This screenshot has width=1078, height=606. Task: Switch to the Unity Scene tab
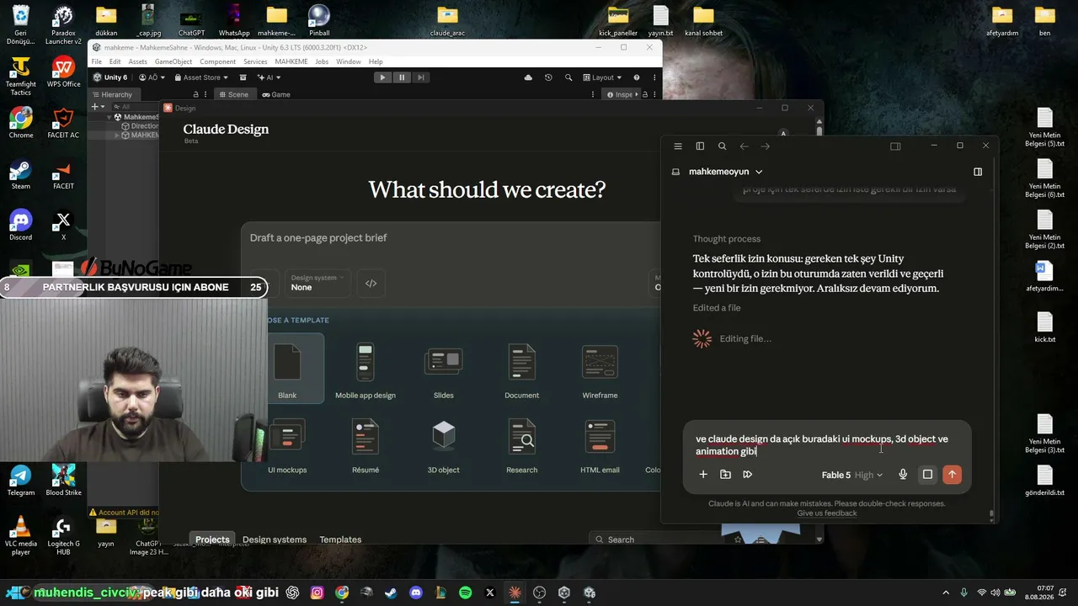pyautogui.click(x=233, y=94)
